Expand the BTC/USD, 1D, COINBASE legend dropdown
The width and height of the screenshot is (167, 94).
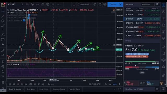point(38,10)
